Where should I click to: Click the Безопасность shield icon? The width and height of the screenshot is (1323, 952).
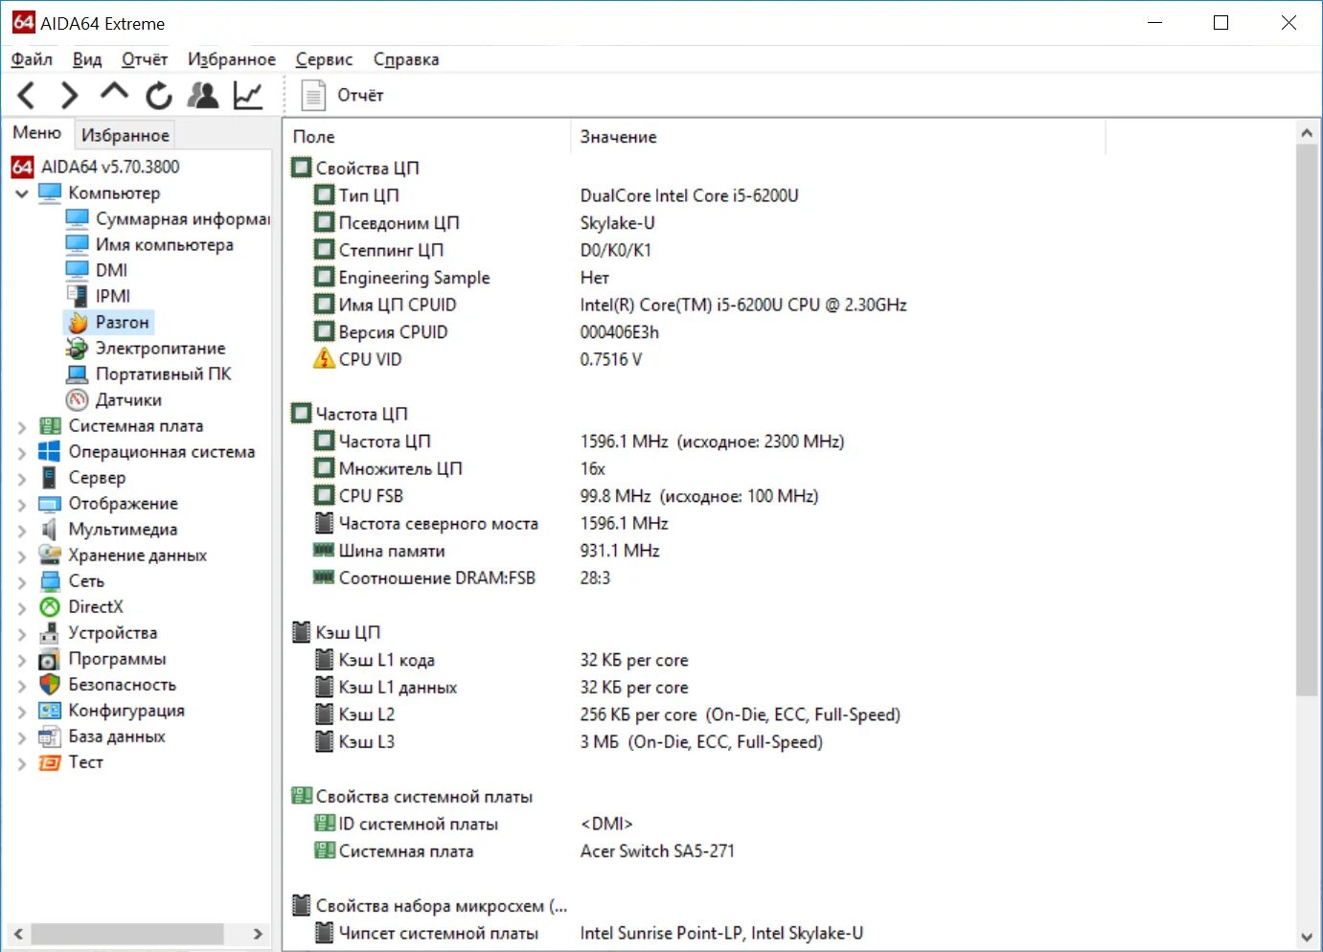50,685
